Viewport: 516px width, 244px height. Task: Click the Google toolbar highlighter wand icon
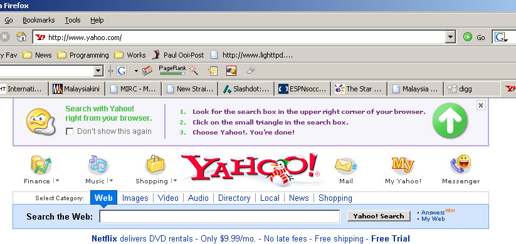click(194, 70)
